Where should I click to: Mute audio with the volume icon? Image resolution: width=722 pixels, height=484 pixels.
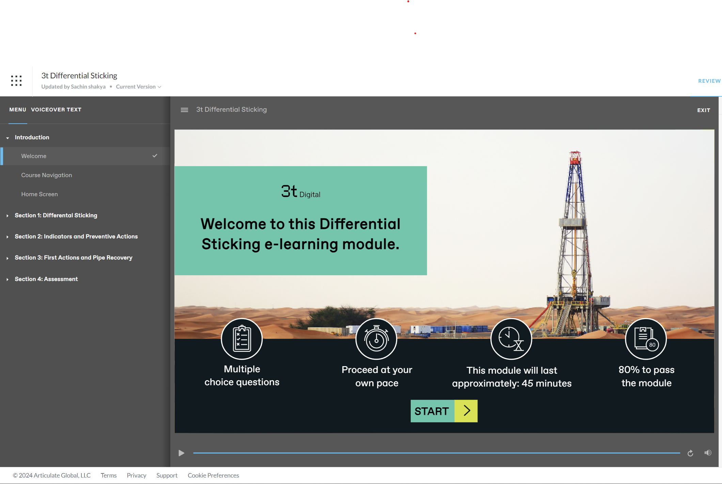(708, 453)
